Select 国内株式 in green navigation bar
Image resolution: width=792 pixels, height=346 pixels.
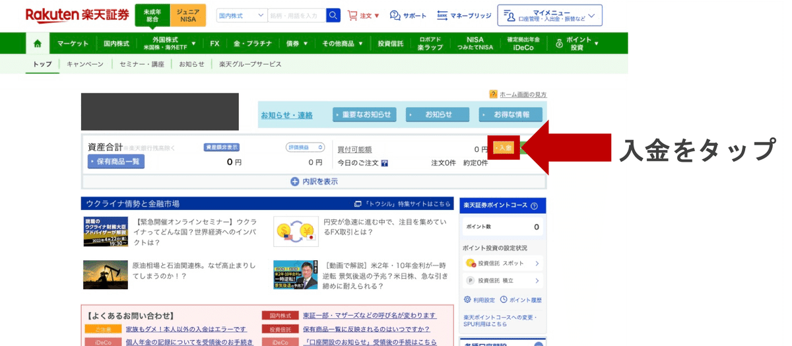[x=116, y=44]
